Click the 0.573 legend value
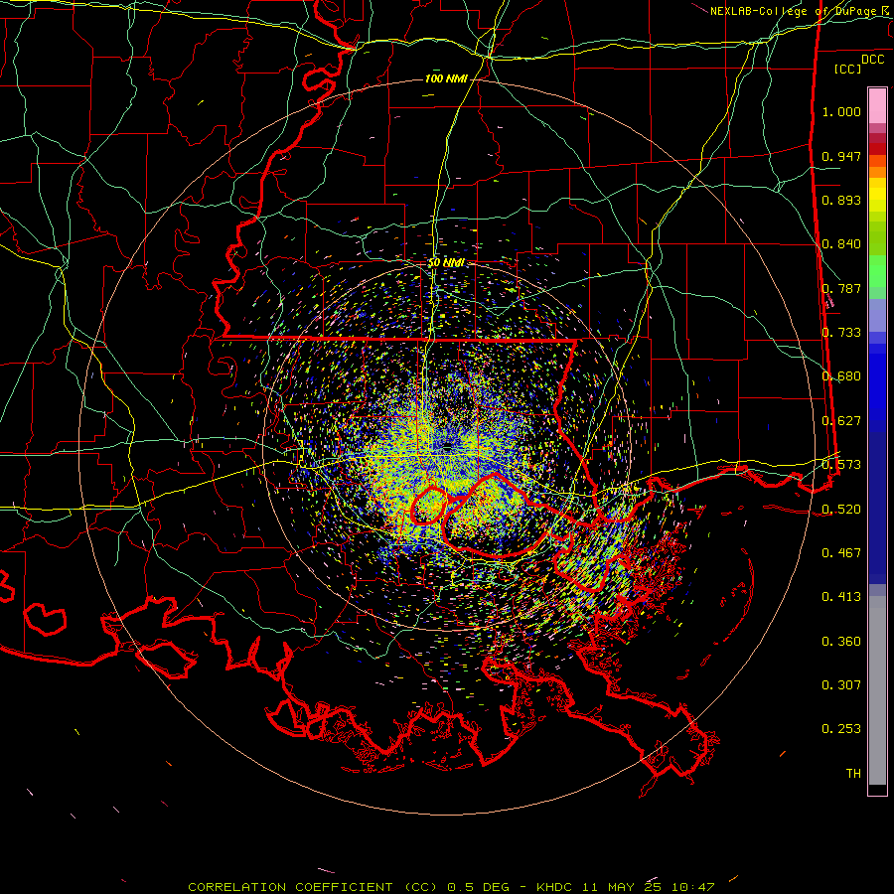Image resolution: width=894 pixels, height=894 pixels. (x=841, y=465)
